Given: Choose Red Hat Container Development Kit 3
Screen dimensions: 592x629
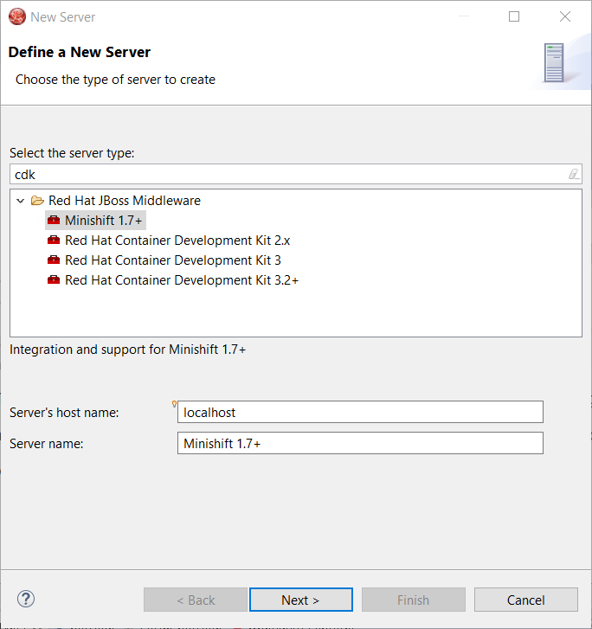Looking at the screenshot, I should pyautogui.click(x=172, y=260).
